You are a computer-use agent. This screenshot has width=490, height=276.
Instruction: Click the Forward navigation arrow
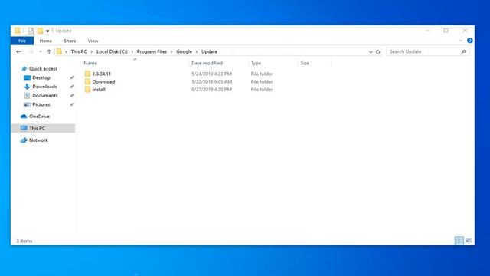[31, 51]
